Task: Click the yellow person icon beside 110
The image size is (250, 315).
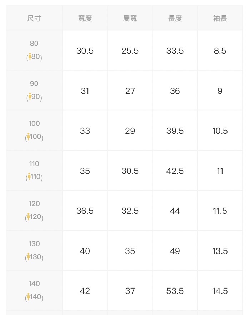Action: click(x=29, y=176)
